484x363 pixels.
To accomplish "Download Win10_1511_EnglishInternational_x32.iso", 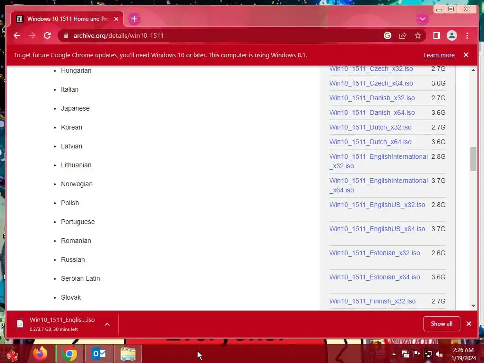I will (378, 161).
